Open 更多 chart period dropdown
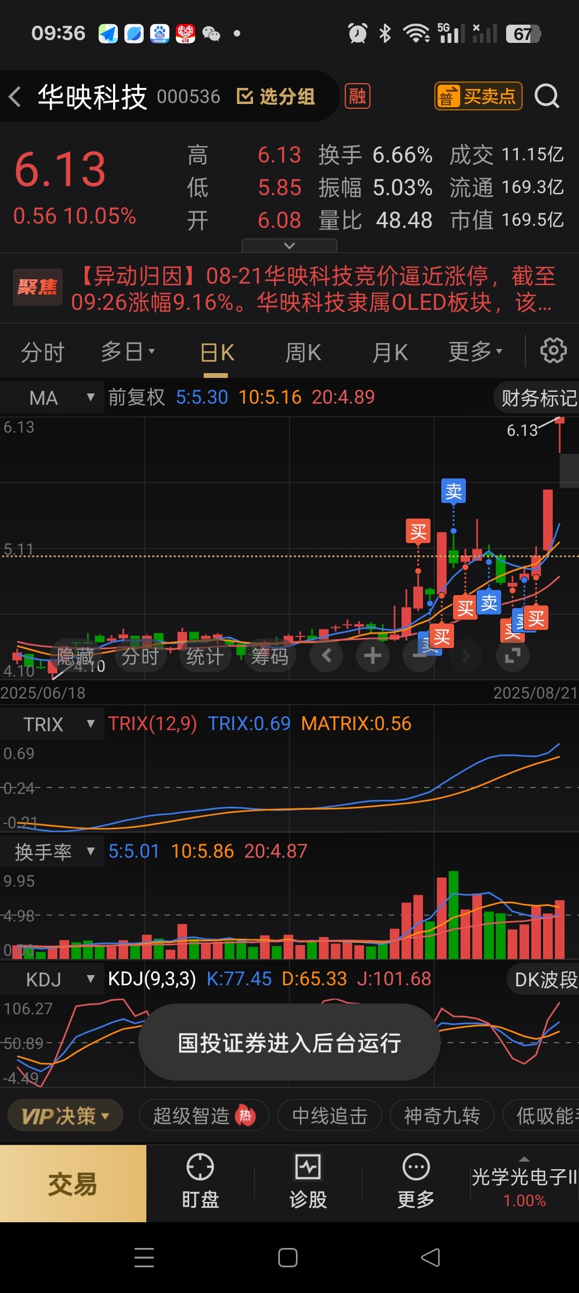Screen dimensions: 579x1293 pyautogui.click(x=476, y=352)
